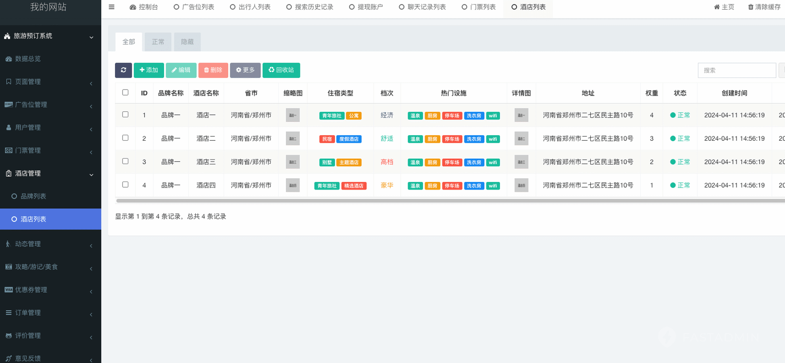The image size is (785, 363).
Task: Tick the checkbox for 酒店三 row
Action: 125,161
